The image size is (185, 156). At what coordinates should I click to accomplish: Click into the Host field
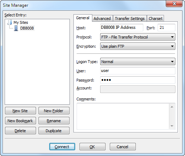(122, 27)
